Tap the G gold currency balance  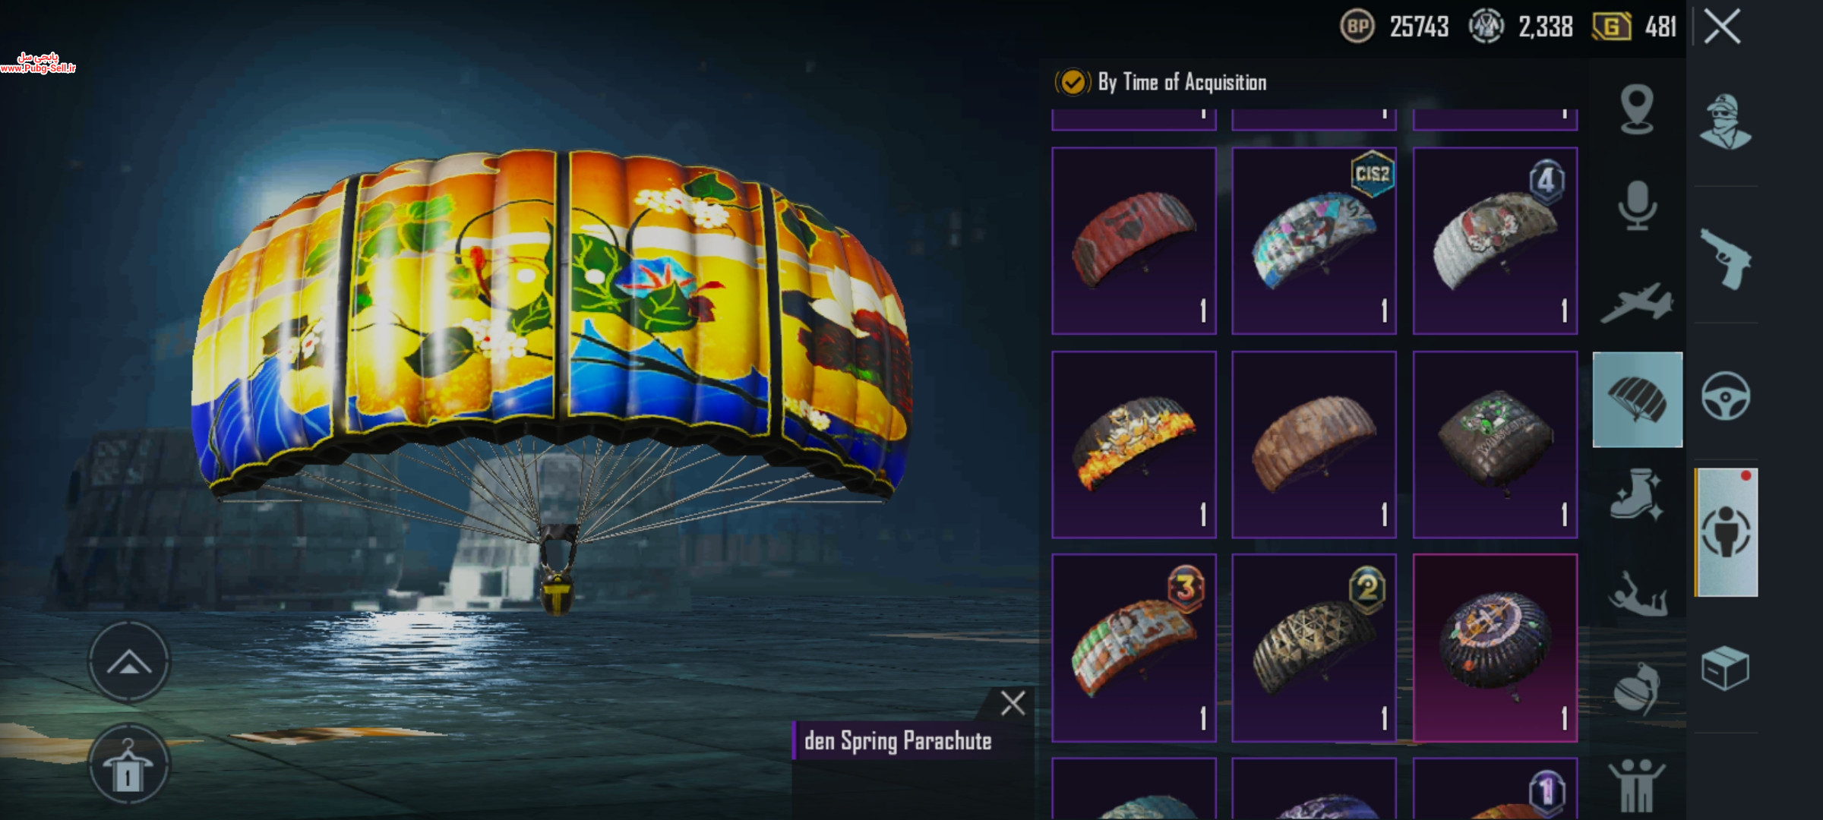(1635, 27)
